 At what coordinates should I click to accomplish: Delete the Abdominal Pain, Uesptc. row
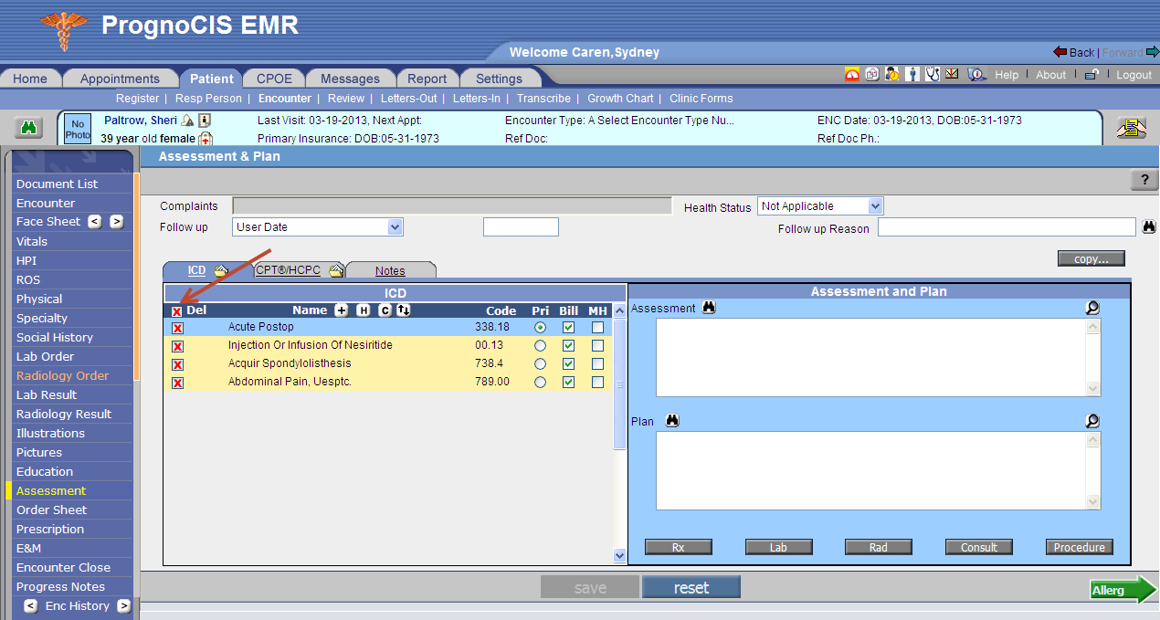(177, 383)
